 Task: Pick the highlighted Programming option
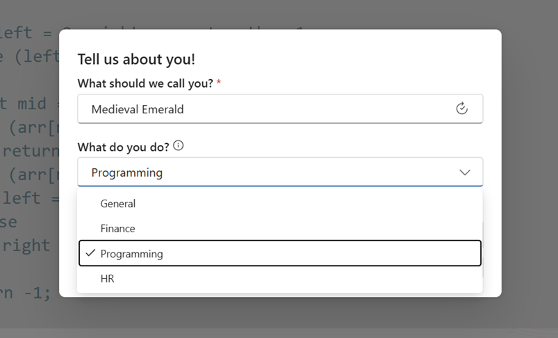point(280,253)
